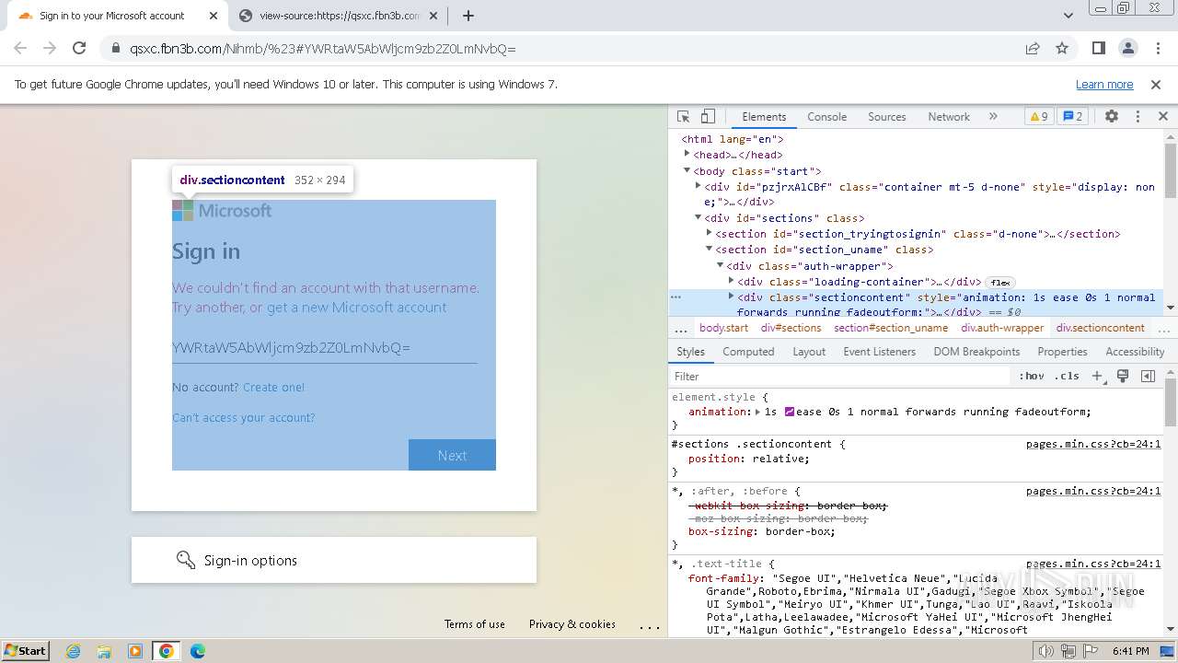
Task: Reload the page in Chrome
Action: [x=79, y=49]
